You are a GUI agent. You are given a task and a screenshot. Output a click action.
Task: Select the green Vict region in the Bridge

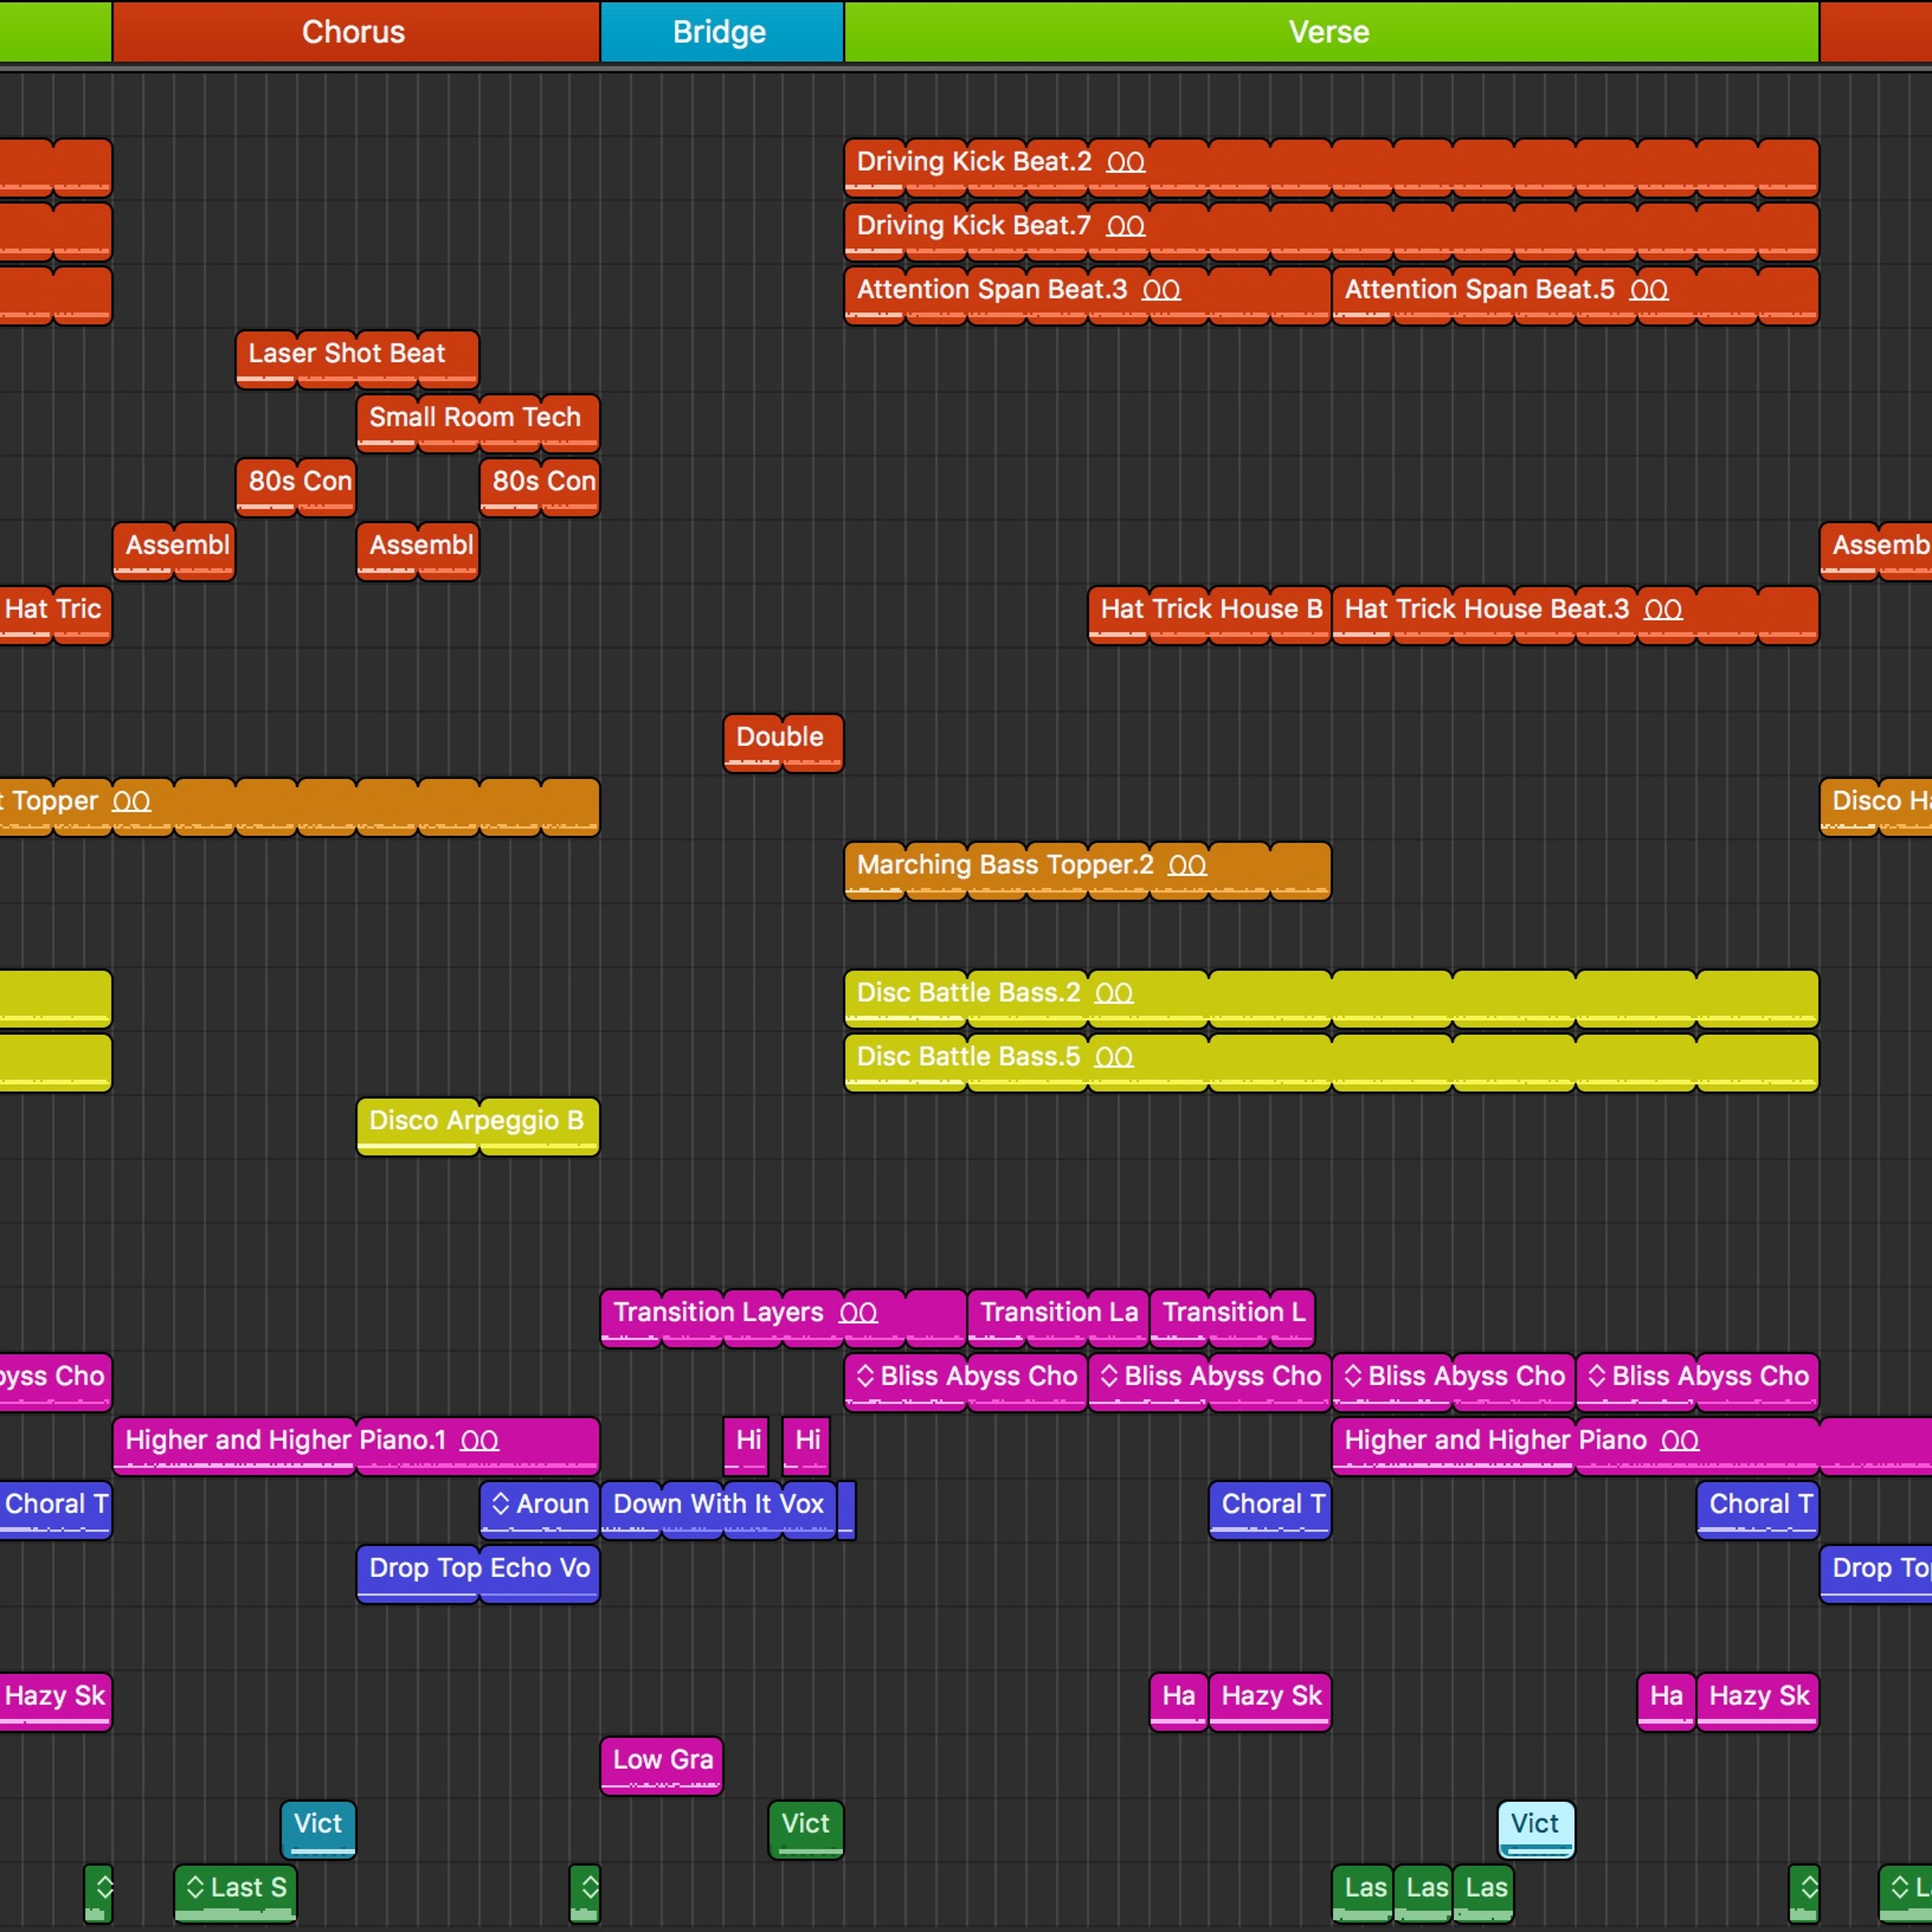[806, 1830]
